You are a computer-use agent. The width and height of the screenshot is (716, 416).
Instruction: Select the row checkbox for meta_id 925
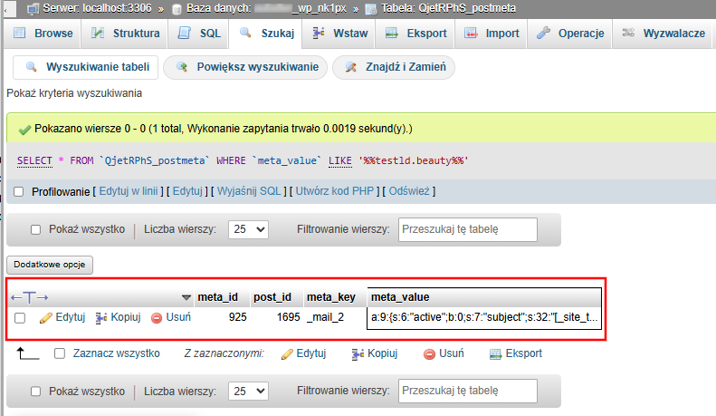click(x=20, y=318)
